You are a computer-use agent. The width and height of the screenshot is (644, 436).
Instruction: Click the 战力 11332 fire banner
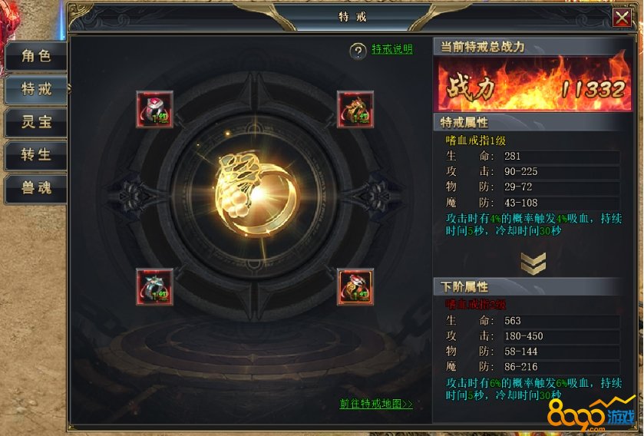point(534,84)
